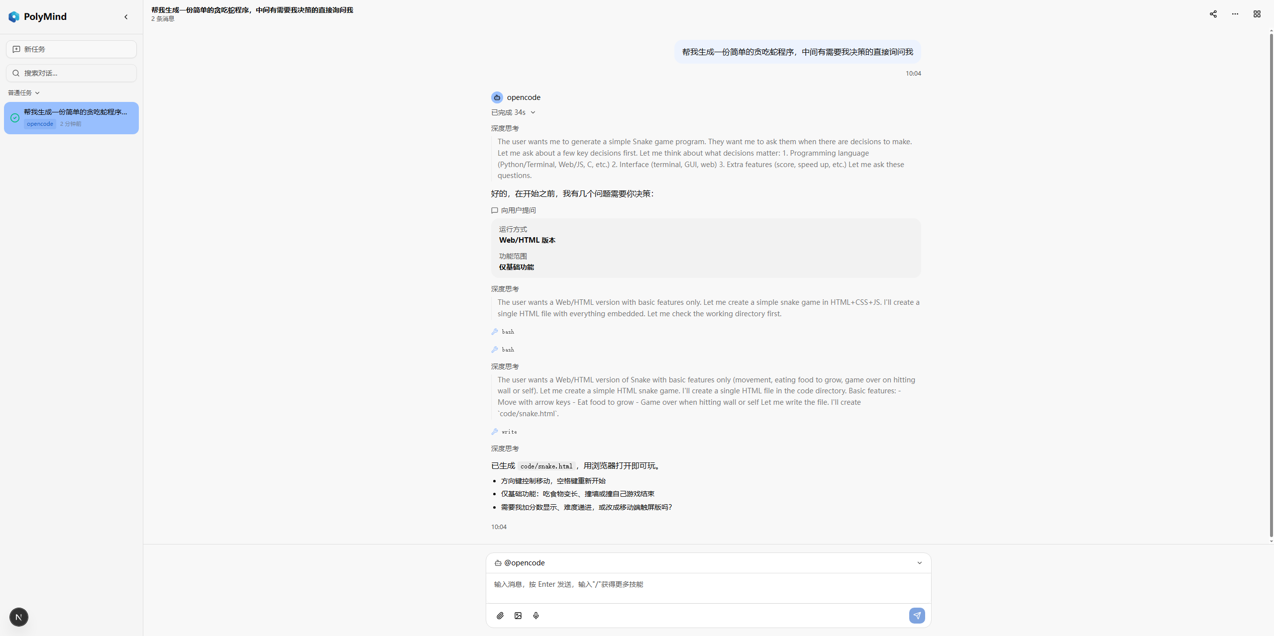Viewport: 1274px width, 636px height.
Task: Expand the second bash tool call
Action: [x=503, y=350]
